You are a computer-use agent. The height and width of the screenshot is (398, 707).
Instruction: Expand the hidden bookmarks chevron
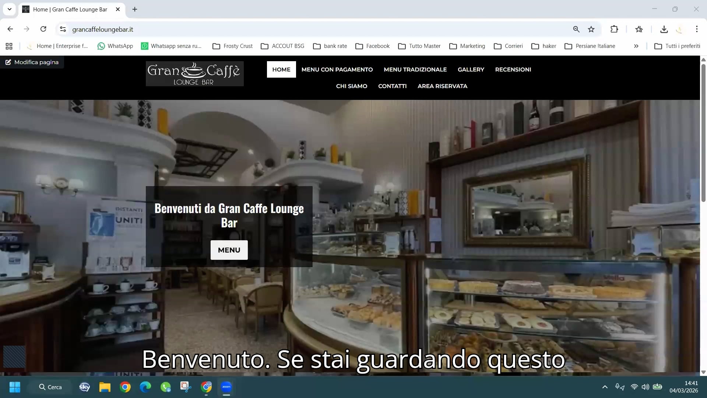(636, 46)
